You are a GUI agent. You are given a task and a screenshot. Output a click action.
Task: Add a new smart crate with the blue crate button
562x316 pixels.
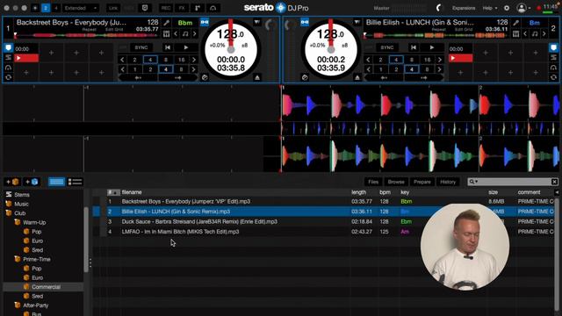tap(32, 182)
